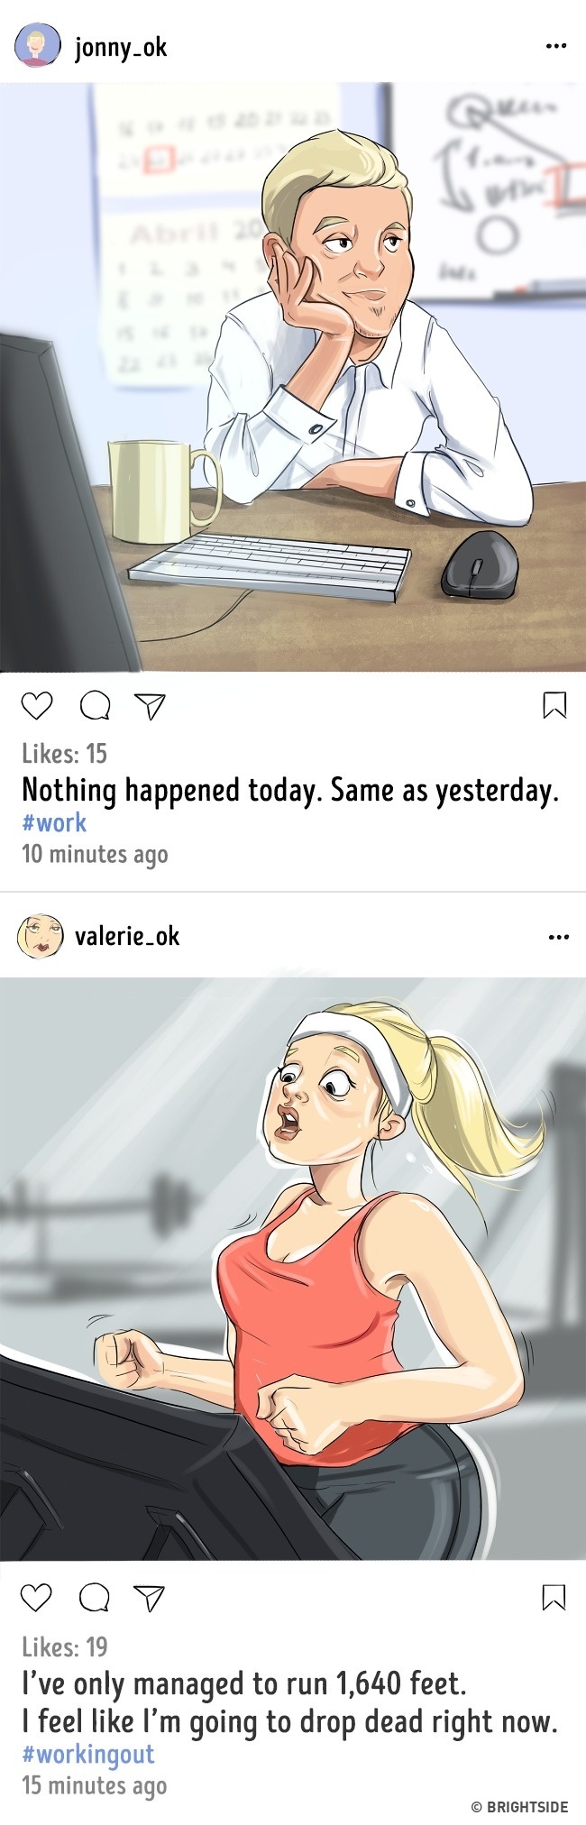The image size is (586, 1825).
Task: Open comments on valerie_ok's workout post
Action: click(x=94, y=1597)
